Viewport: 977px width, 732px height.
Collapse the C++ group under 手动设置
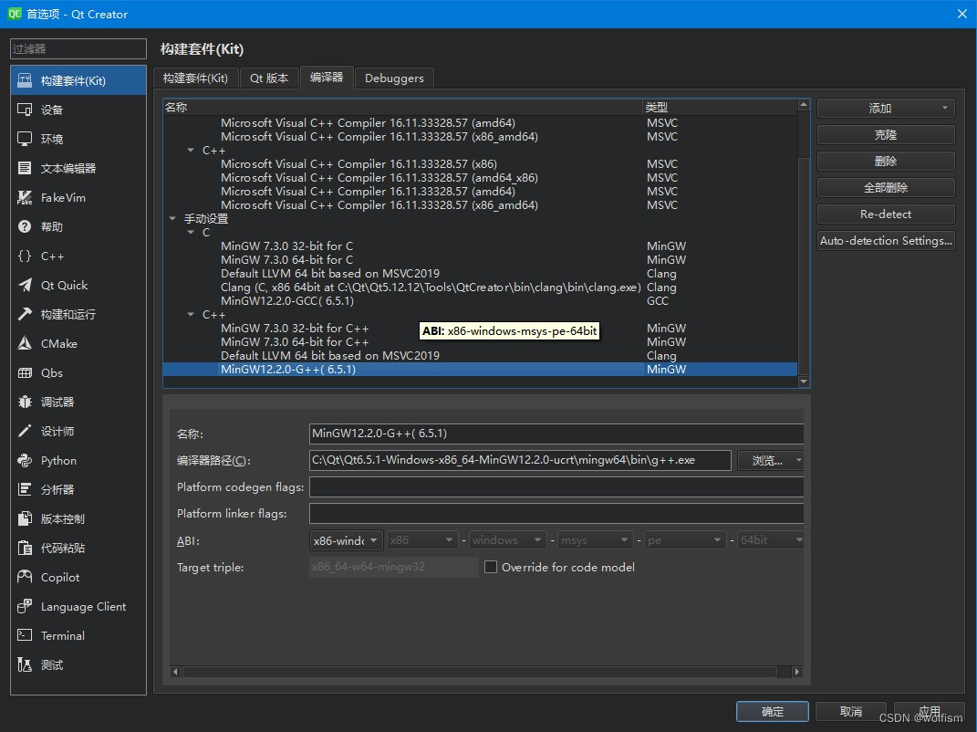pos(191,314)
